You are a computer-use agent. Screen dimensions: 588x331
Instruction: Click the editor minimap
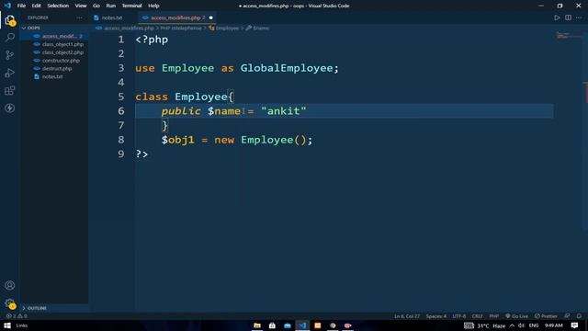click(570, 36)
